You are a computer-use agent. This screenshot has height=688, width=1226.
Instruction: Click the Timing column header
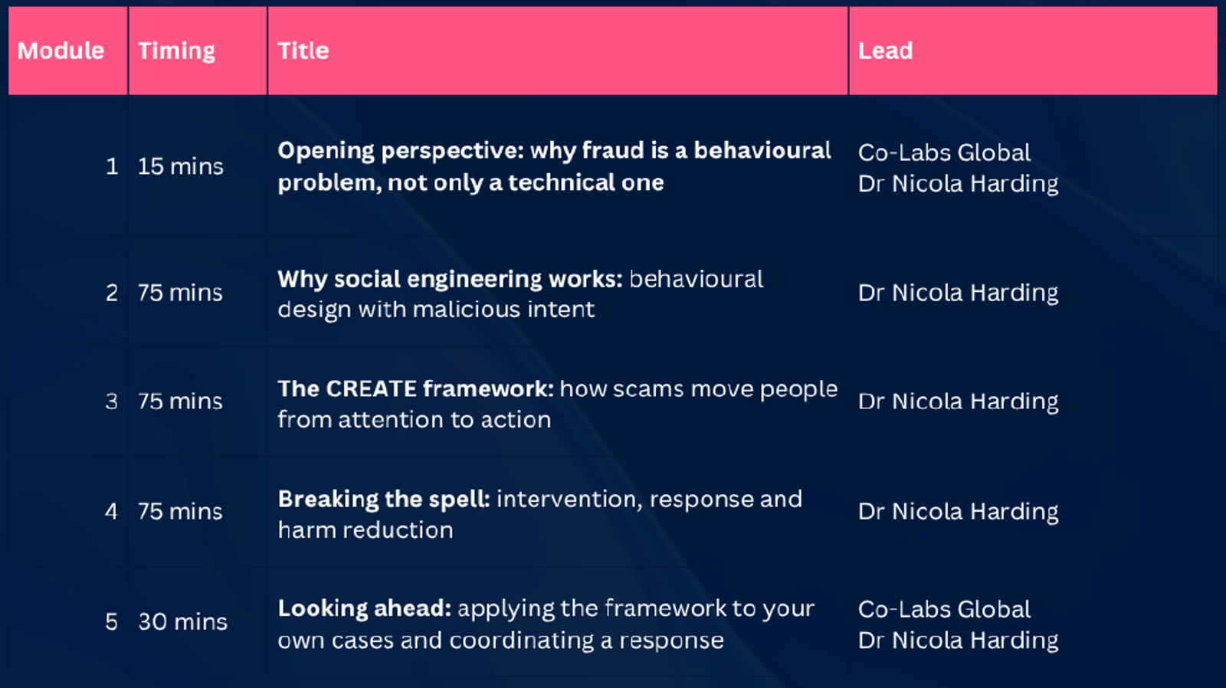[x=176, y=51]
